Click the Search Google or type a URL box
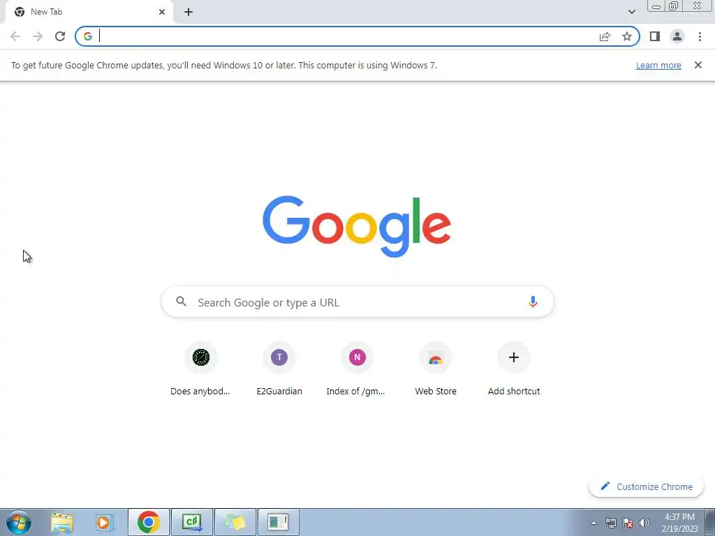715x536 pixels. [x=357, y=301]
